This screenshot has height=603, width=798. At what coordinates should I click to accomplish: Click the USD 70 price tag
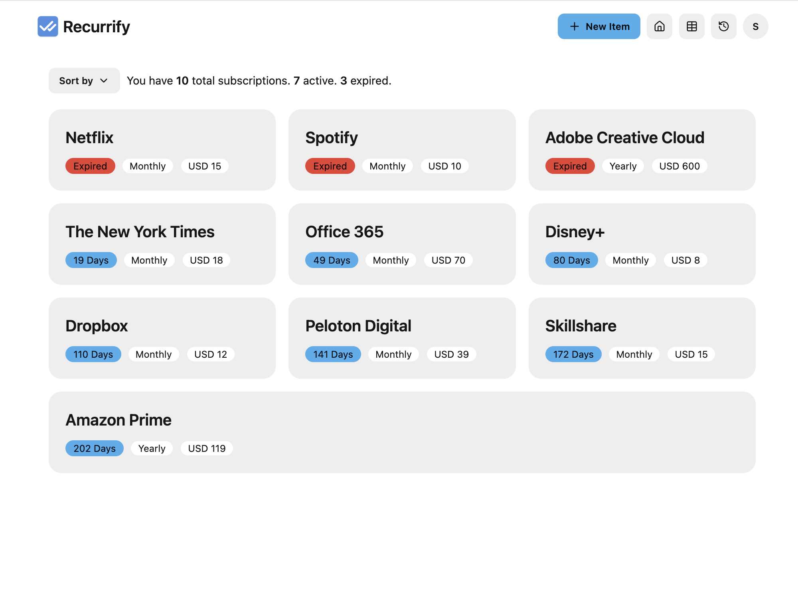[x=448, y=260]
